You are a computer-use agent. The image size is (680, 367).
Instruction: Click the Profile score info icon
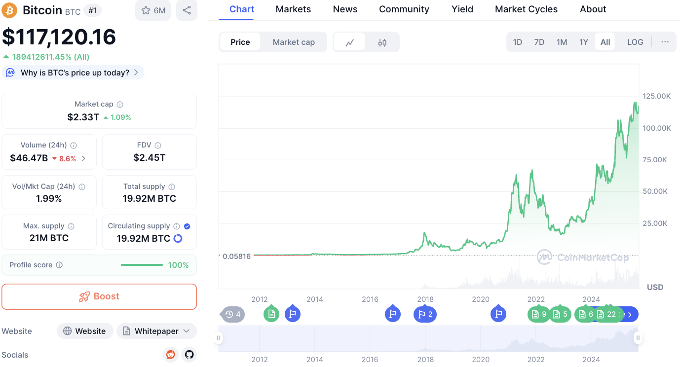click(59, 265)
